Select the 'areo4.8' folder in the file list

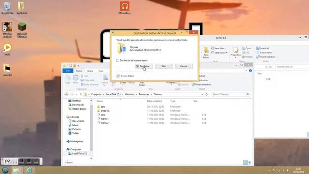(103, 111)
